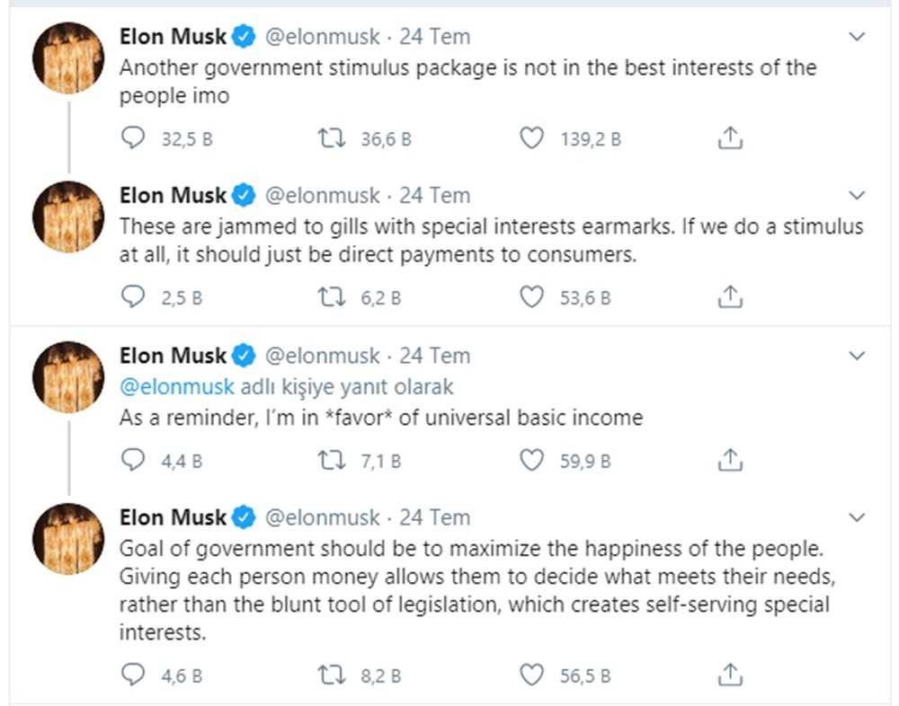Retweet the tweet with 36,6 B retweets

pos(331,138)
